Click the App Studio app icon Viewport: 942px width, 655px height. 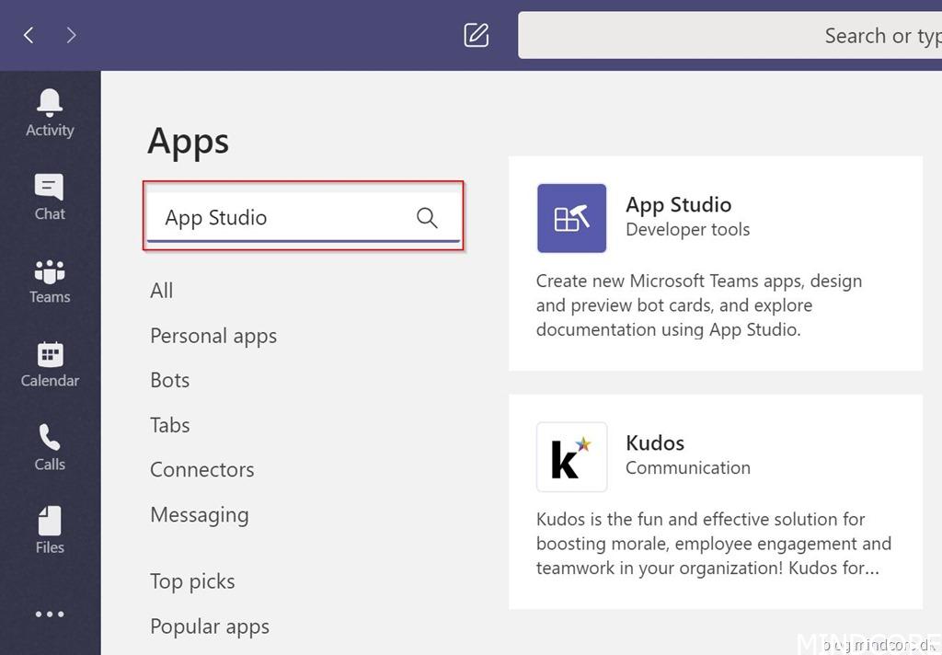pyautogui.click(x=571, y=218)
